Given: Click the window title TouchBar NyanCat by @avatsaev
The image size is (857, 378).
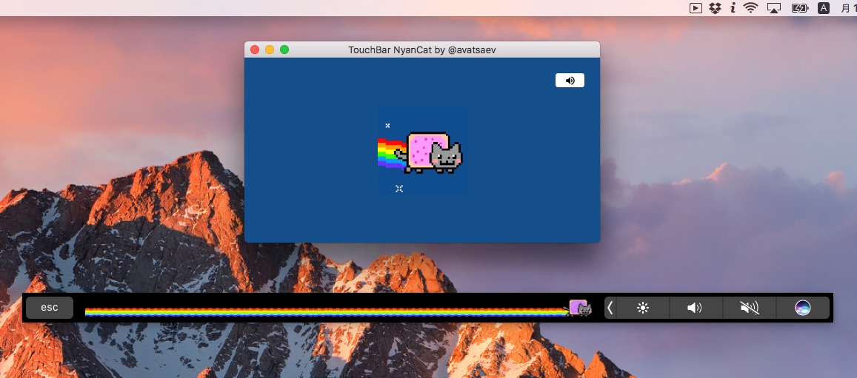Looking at the screenshot, I should pyautogui.click(x=422, y=50).
